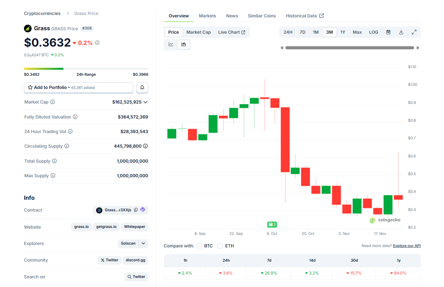Enable the ETH compare checkbox
Image resolution: width=444 pixels, height=287 pixels.
(x=220, y=246)
